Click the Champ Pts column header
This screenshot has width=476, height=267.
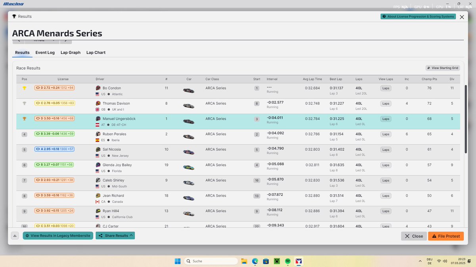coord(429,79)
